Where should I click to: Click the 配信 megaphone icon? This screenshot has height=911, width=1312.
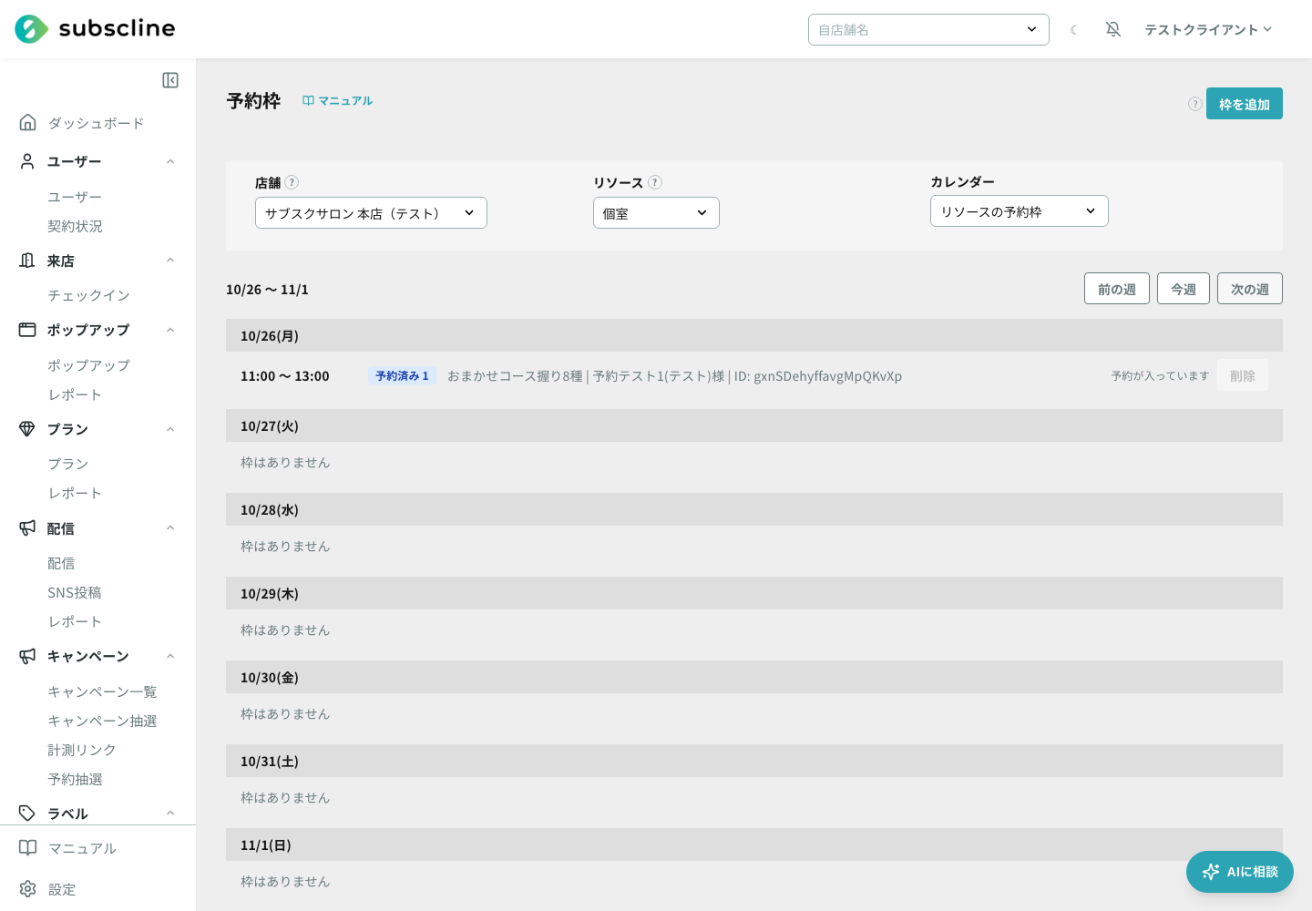pyautogui.click(x=27, y=528)
